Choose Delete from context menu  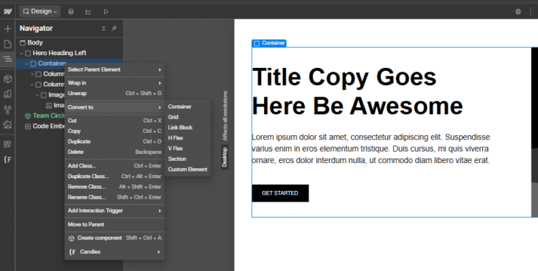(x=115, y=152)
